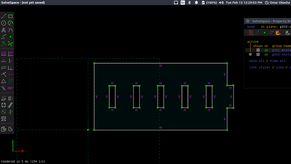Click the 'show all' link
291x164 pixels.
click(x=256, y=61)
